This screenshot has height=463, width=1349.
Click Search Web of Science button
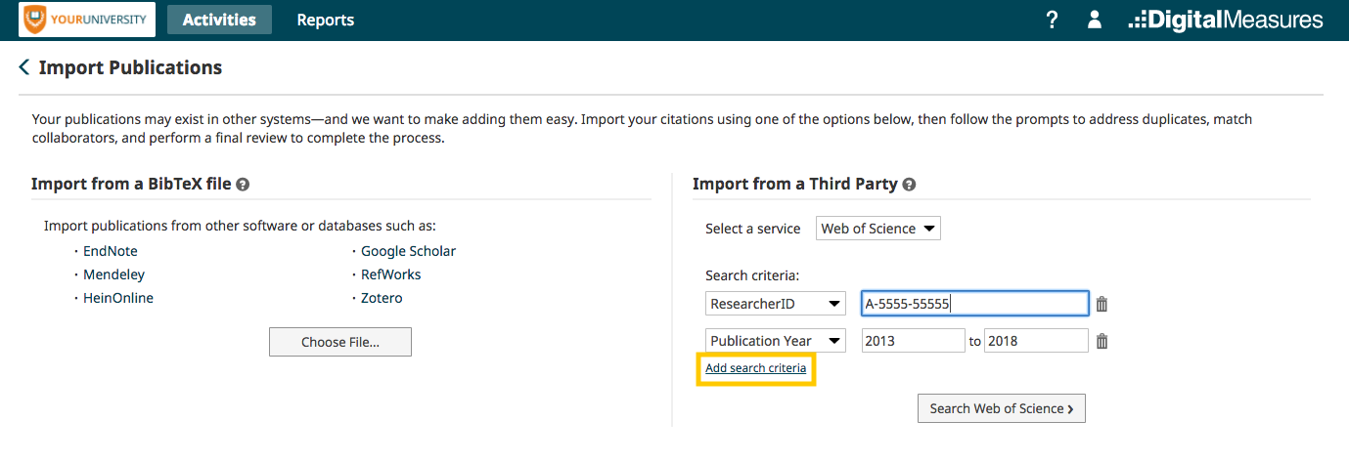1002,408
